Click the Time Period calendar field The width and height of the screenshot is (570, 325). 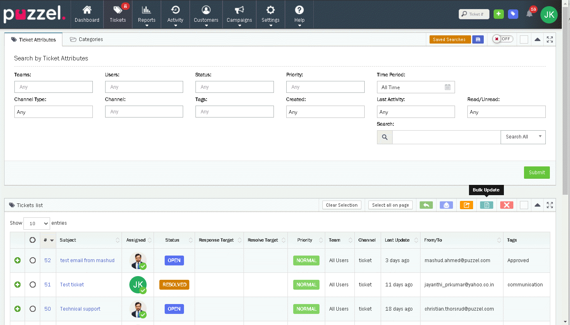416,87
